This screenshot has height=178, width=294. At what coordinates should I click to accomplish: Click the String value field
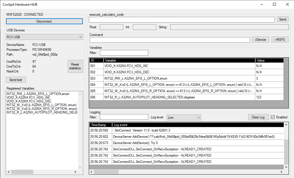(x=229, y=27)
